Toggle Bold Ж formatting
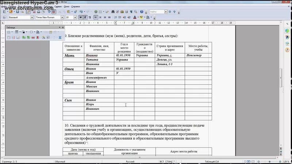 (80, 17)
